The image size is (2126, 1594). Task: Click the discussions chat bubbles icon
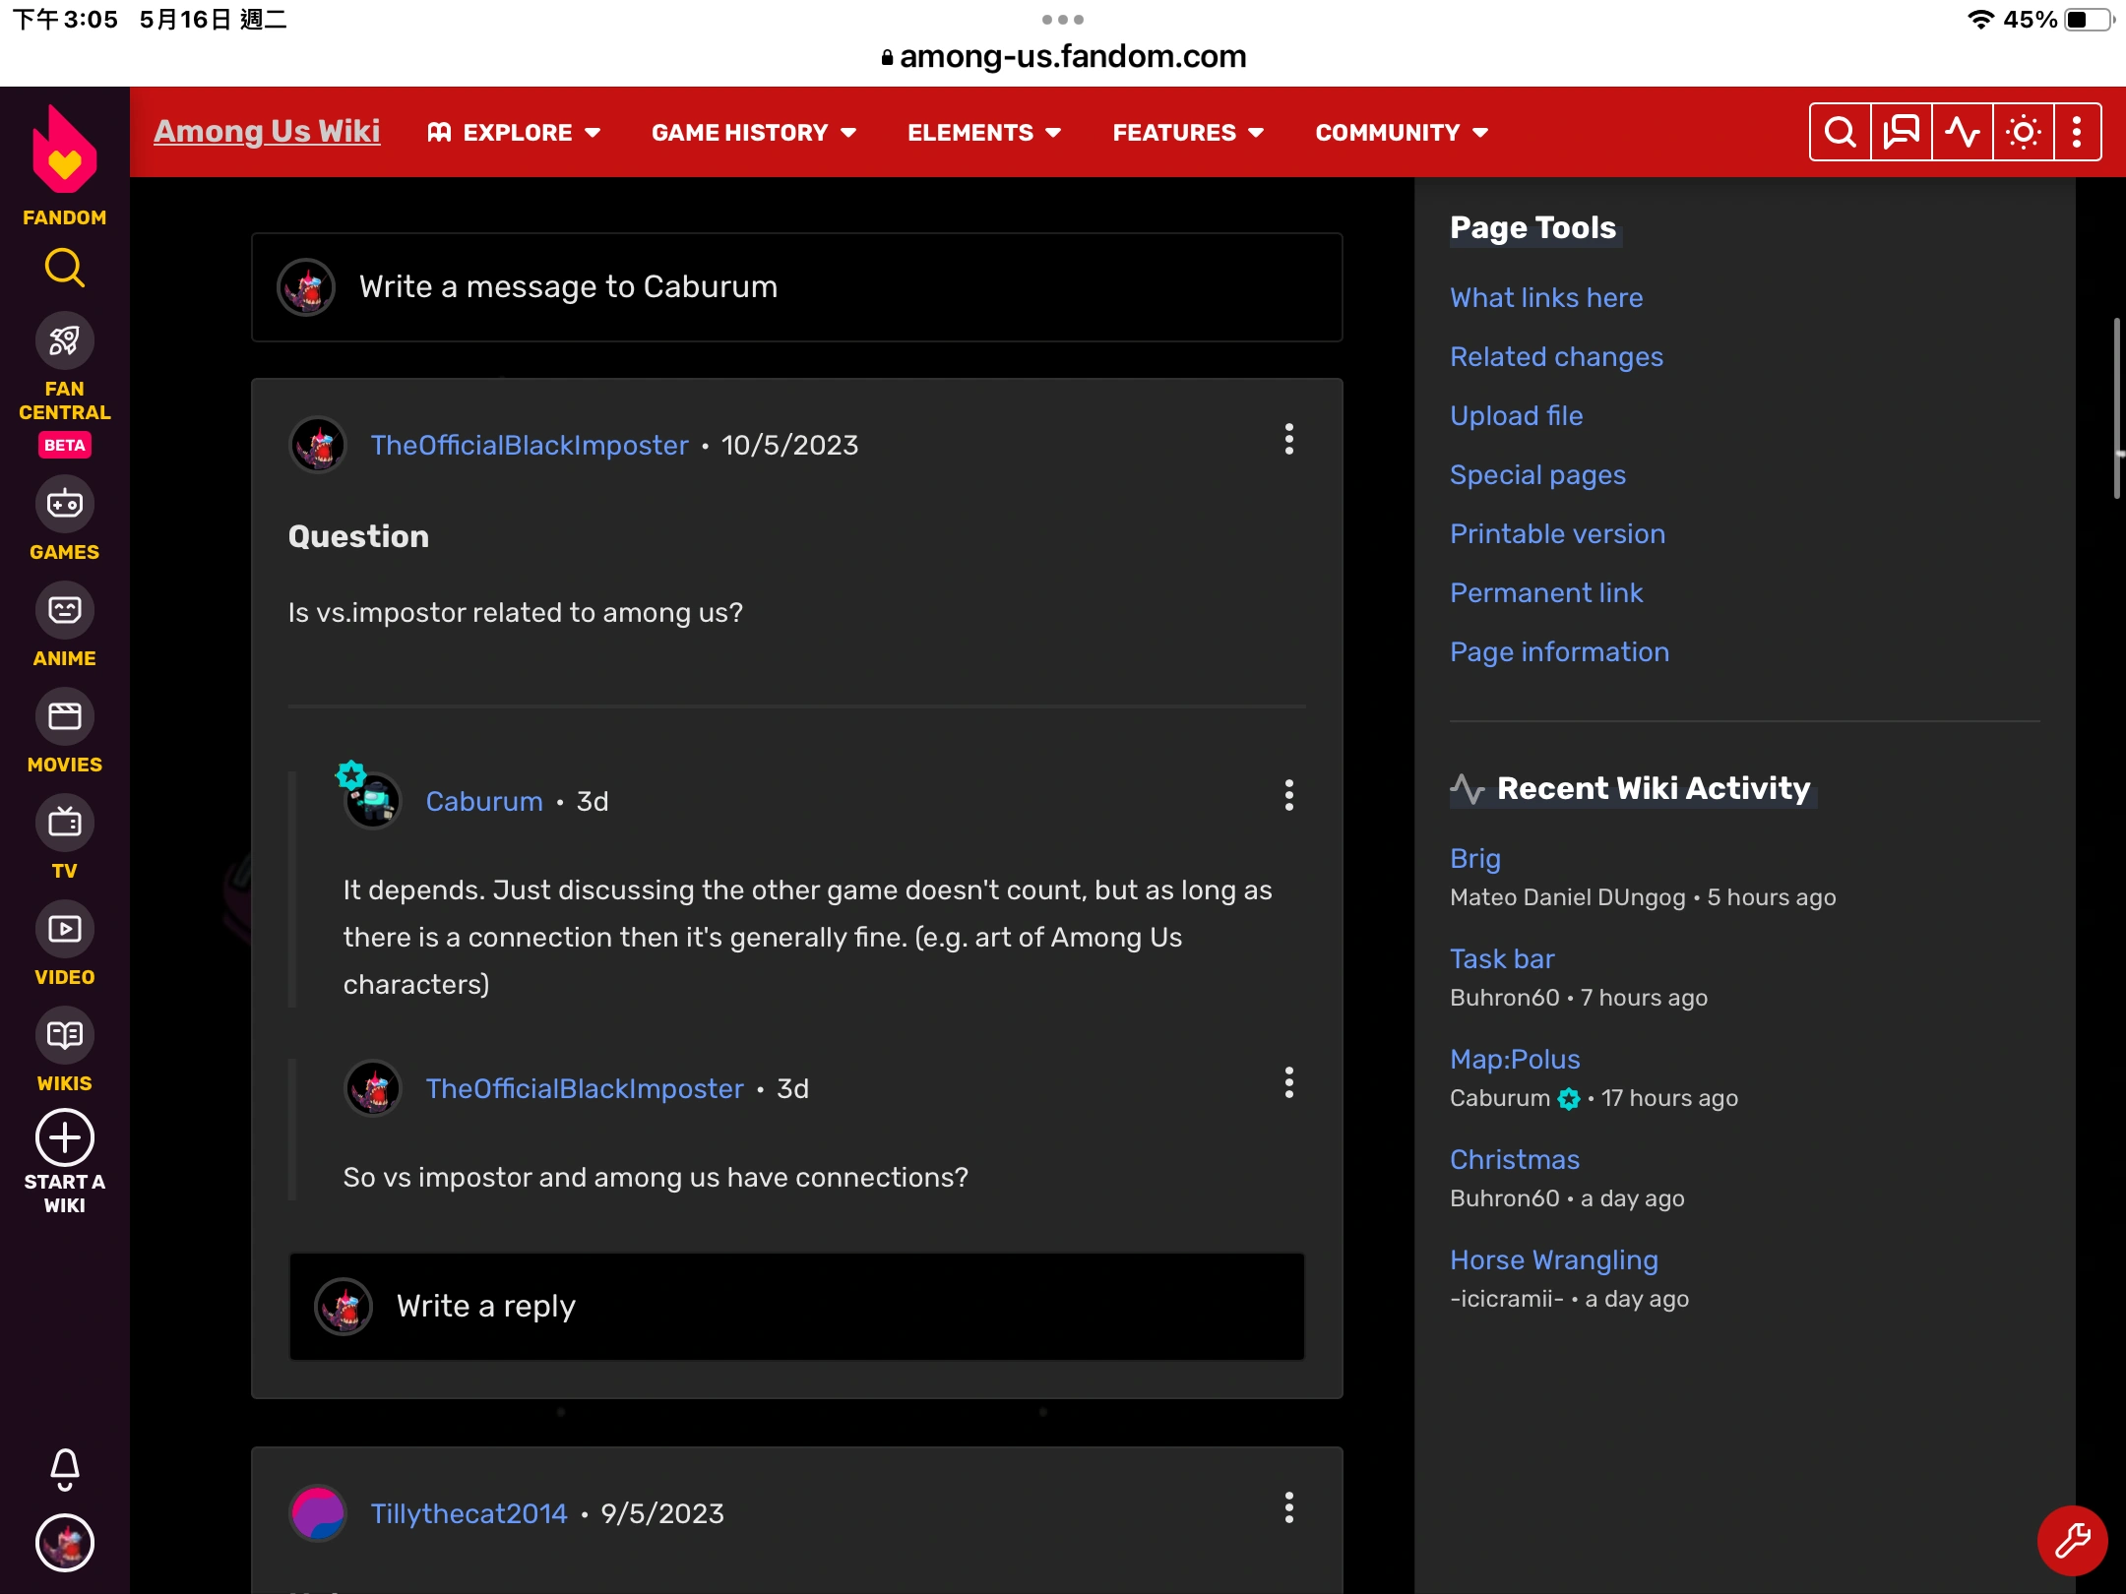click(x=1901, y=132)
